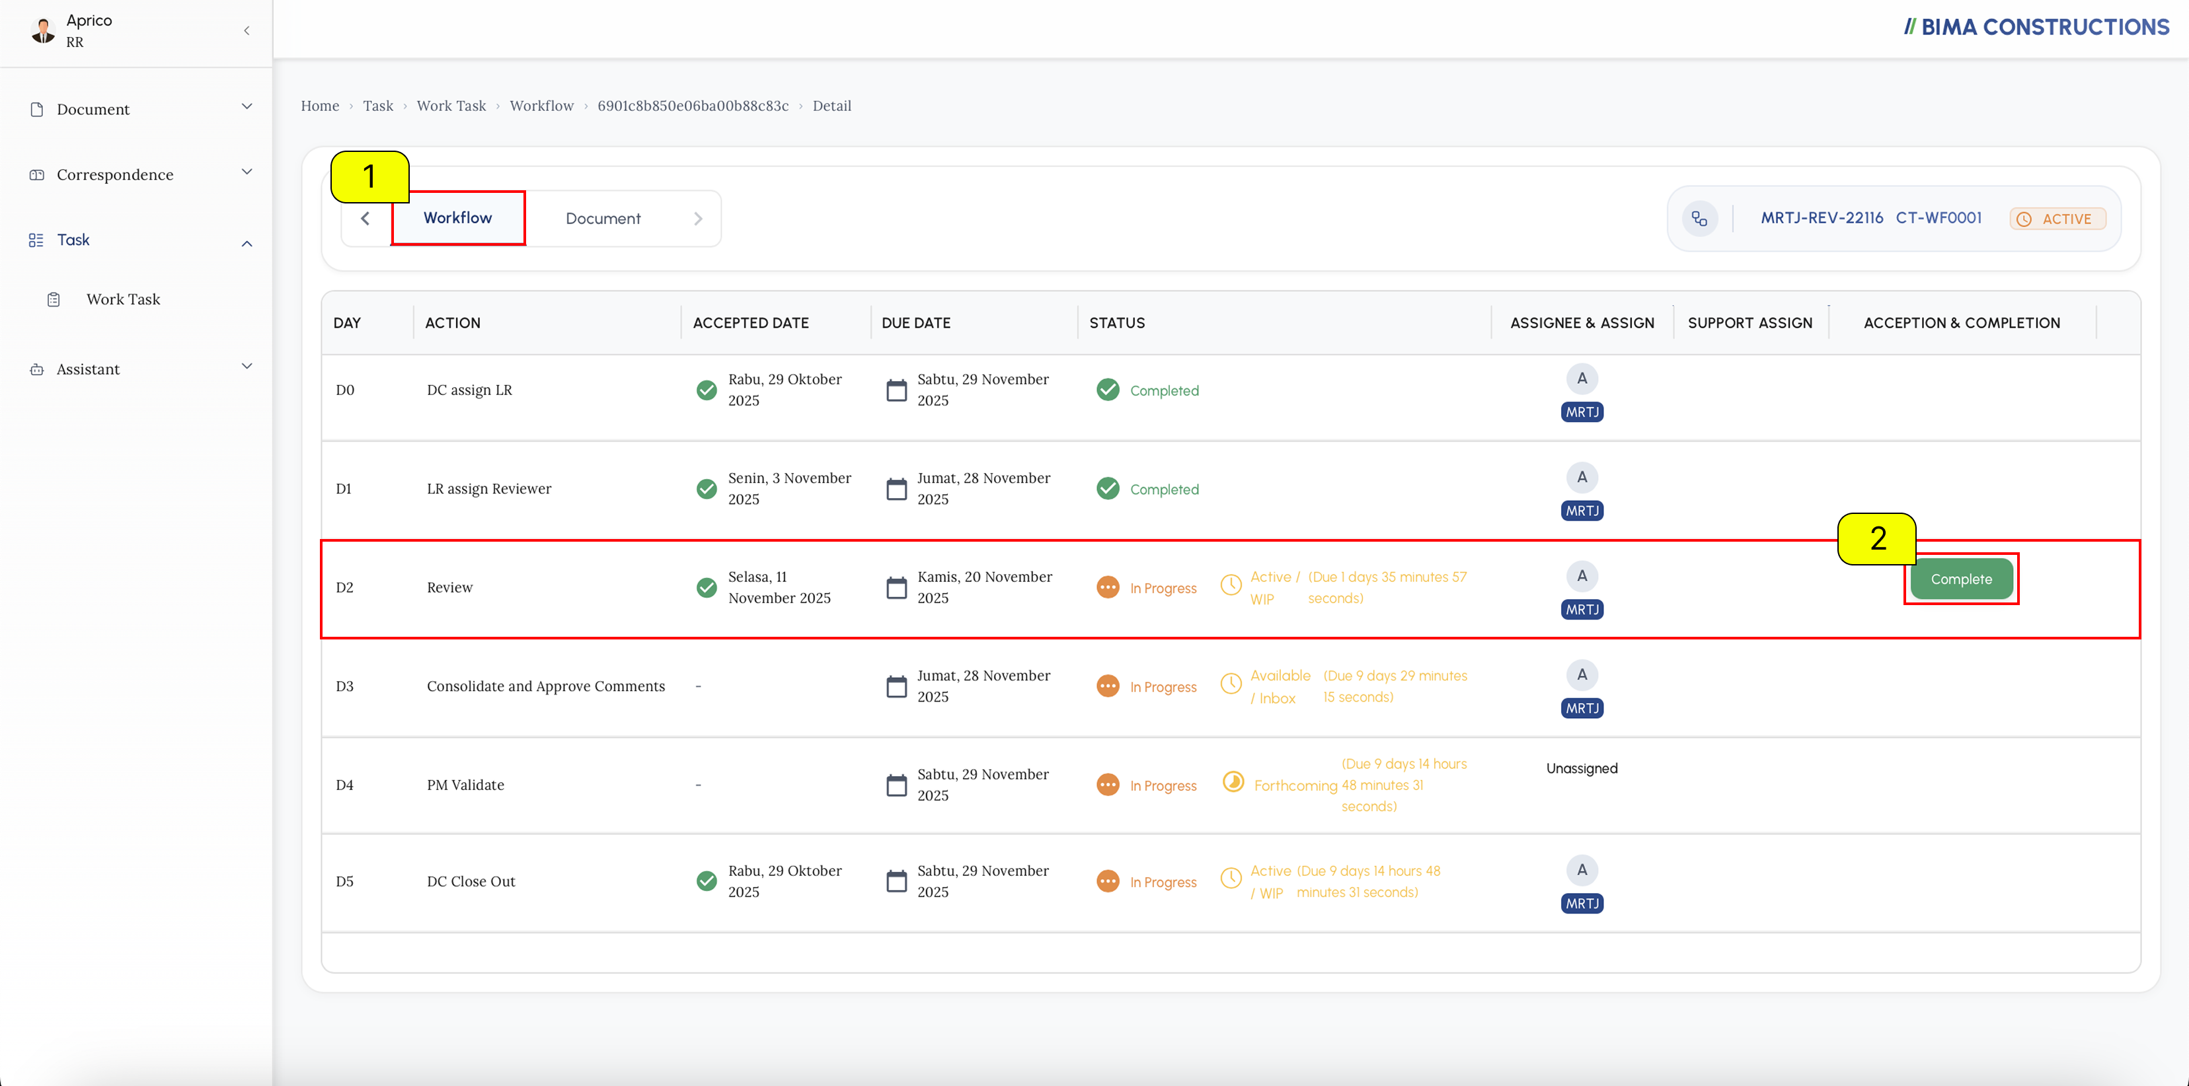This screenshot has height=1086, width=2189.
Task: Expand the Correspondence menu chevron
Action: point(247,172)
